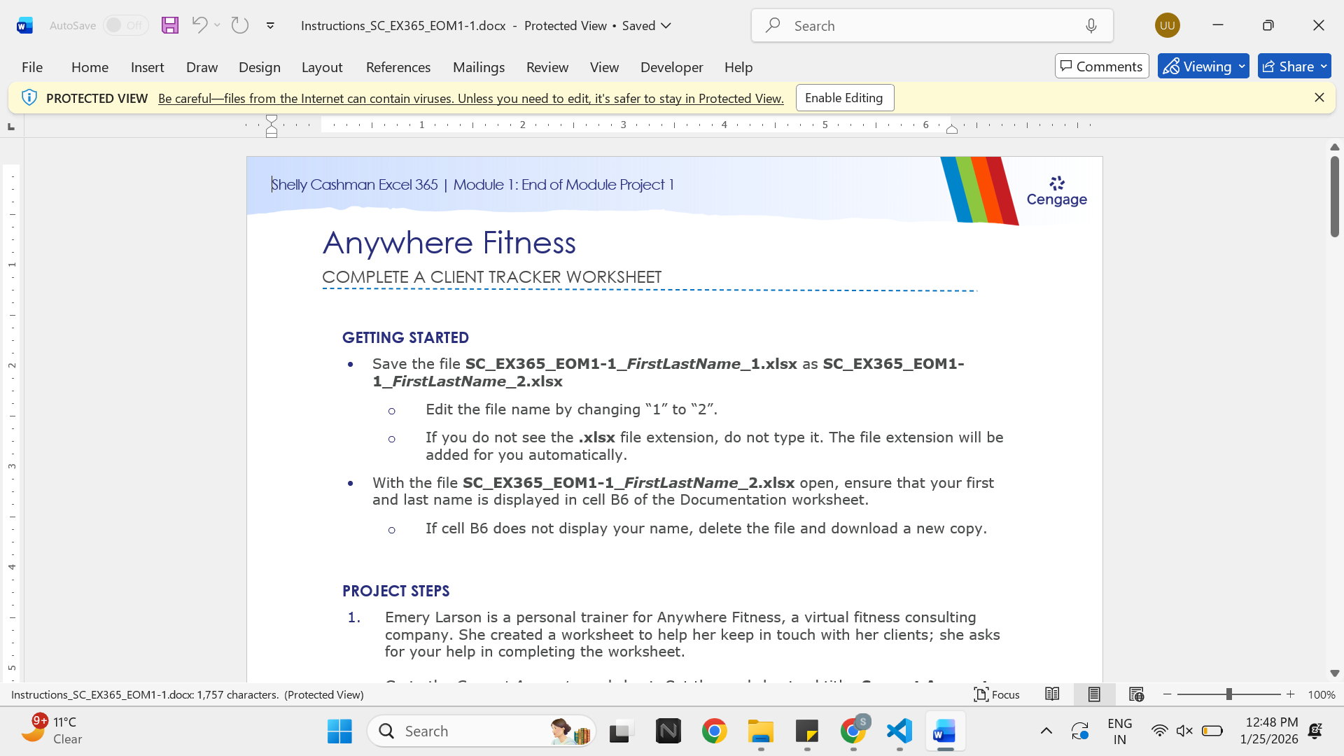The image size is (1344, 756).
Task: Open Customize Quick Access Toolbar dropdown
Action: (x=270, y=26)
